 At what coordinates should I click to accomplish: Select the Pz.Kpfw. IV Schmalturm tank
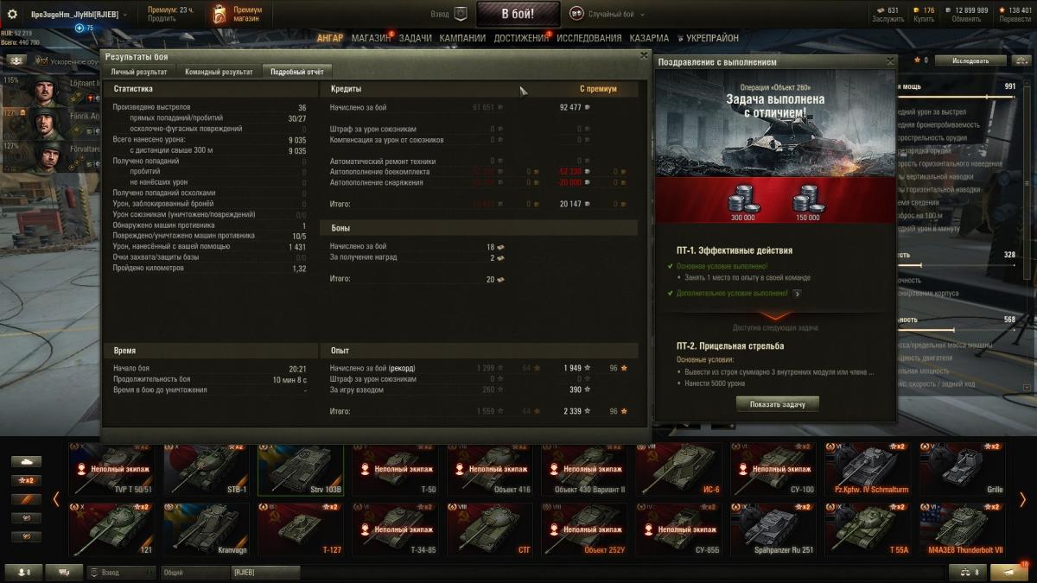[x=868, y=469]
